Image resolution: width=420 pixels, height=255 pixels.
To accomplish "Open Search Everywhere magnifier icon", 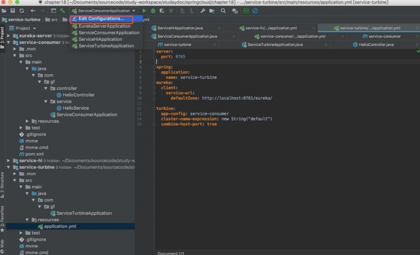I will click(x=223, y=11).
